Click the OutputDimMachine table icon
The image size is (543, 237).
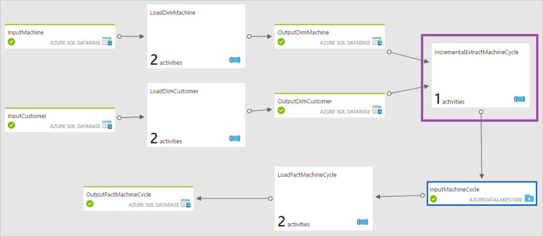point(377,42)
